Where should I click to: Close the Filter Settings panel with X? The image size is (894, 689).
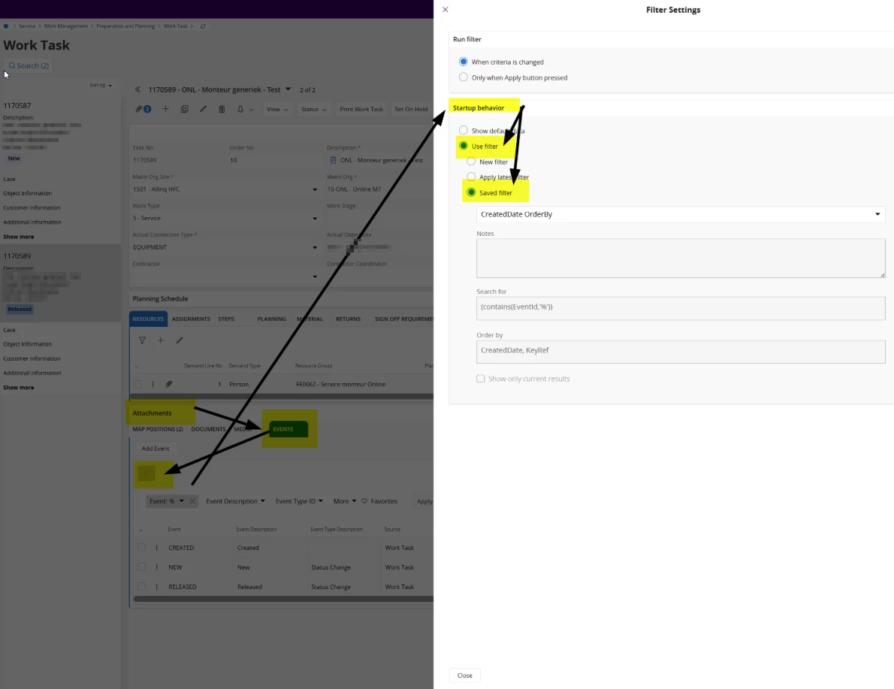[x=445, y=10]
